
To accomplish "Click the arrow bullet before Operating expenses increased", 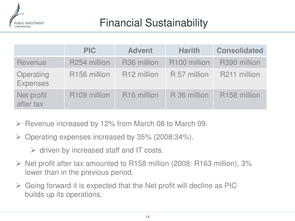I will pyautogui.click(x=18, y=137).
